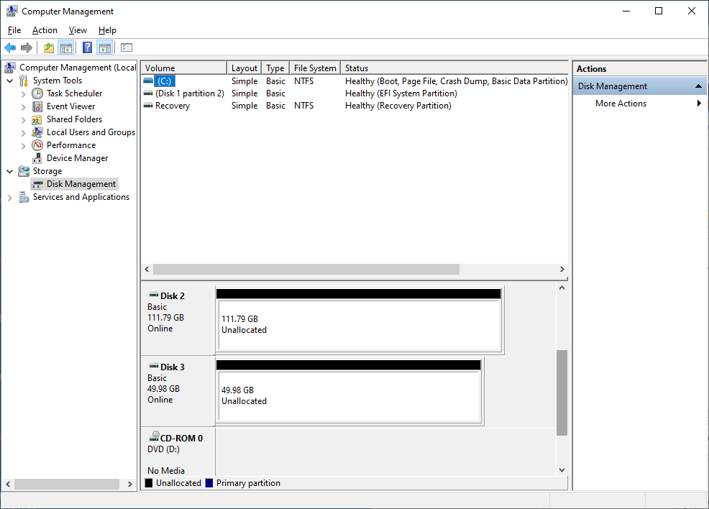Sort by the File System column header
The width and height of the screenshot is (709, 509).
[315, 68]
